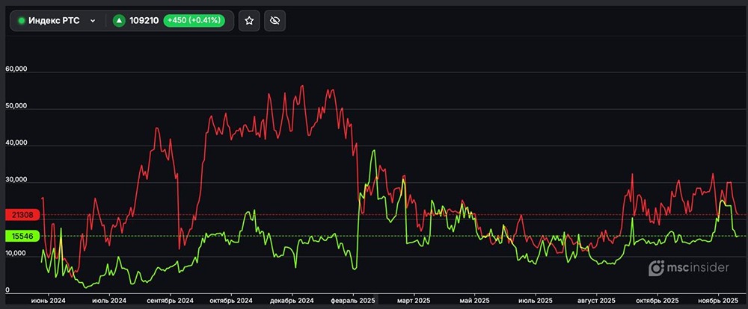
Task: Click the декабрь 2024 date label
Action: tap(292, 301)
